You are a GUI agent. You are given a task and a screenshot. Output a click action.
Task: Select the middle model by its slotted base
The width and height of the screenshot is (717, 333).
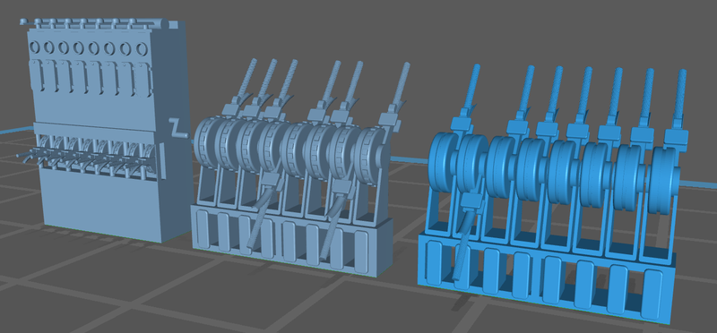point(292,240)
